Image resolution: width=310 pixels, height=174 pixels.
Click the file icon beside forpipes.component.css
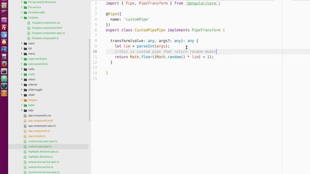[29, 23]
